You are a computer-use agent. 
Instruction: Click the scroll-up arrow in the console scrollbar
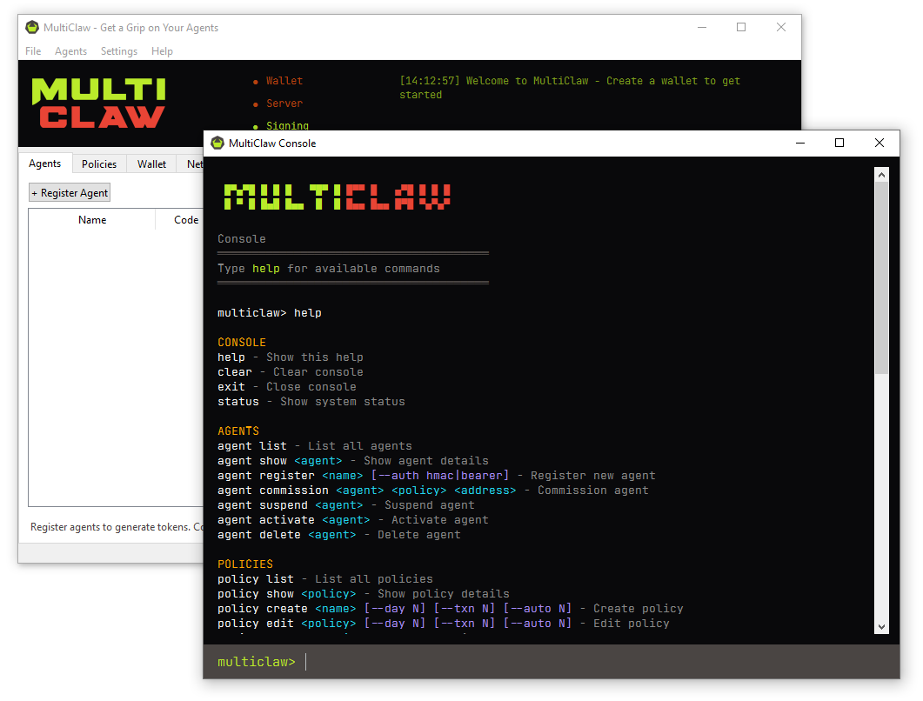tap(882, 173)
